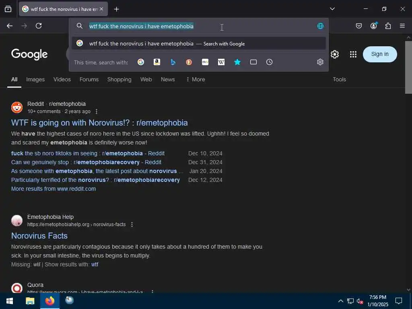
Task: Search this time with Wikipedia icon
Action: pyautogui.click(x=221, y=62)
